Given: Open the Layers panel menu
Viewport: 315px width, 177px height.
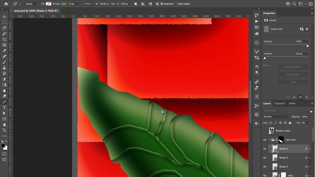Looking at the screenshot, I should 312,104.
